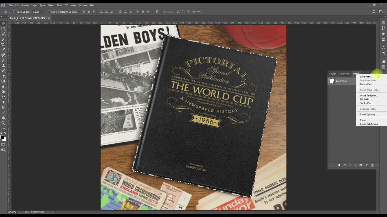Screen dimensions: 387x217
Task: Open the workspace switcher dropdown icon
Action: (381, 12)
